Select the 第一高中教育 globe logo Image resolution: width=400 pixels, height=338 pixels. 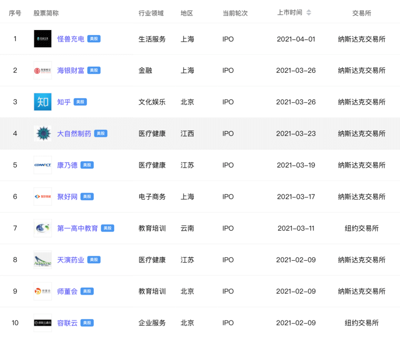(42, 228)
